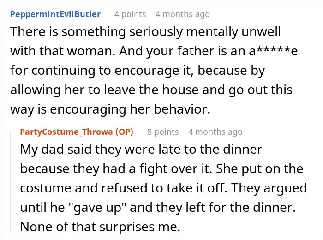Screen dimensions: 323x240
Task: Click the sentence ending "encouraging her behavior."
Action: tap(110, 109)
